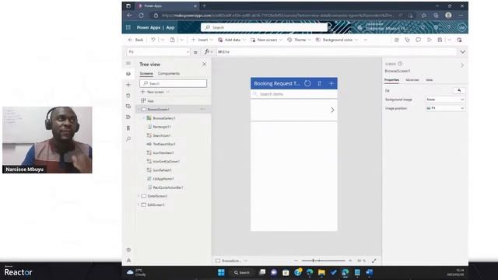Screen dimensions: 498x280
Task: Click the Preview app play icon
Action: pos(429,40)
